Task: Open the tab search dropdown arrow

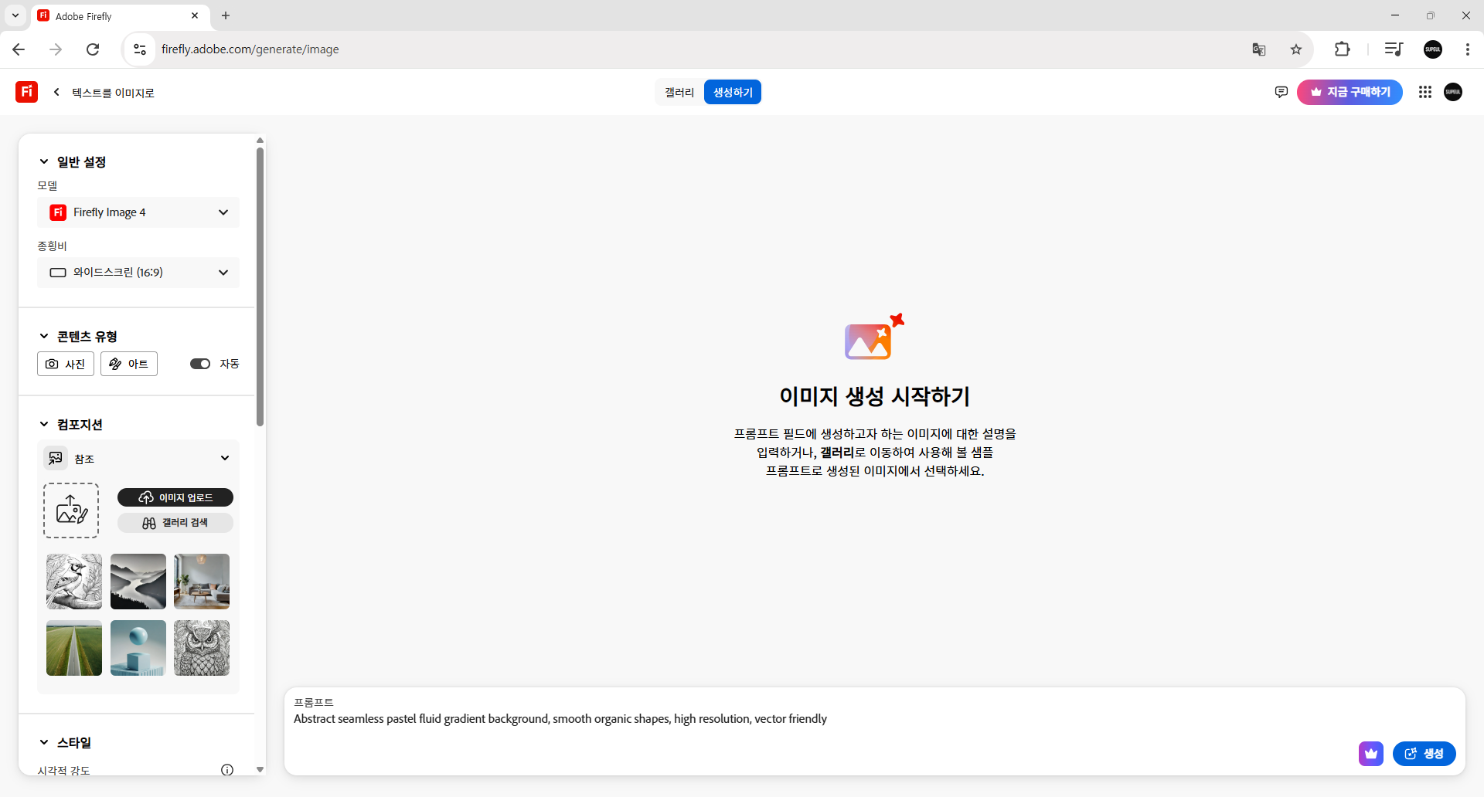Action: click(x=15, y=15)
